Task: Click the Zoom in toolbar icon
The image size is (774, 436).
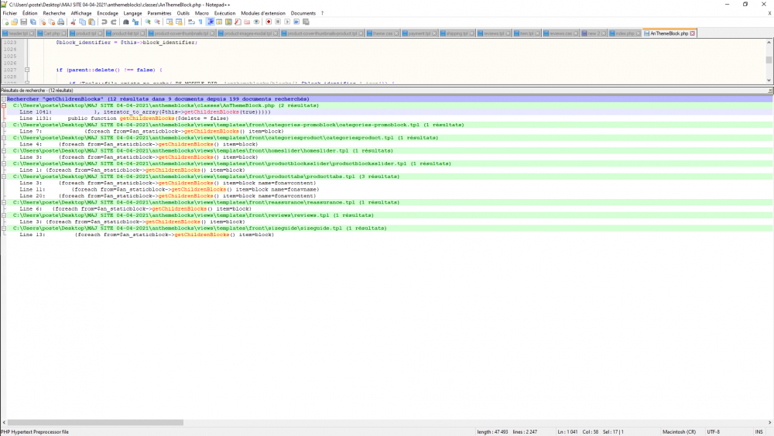Action: pyautogui.click(x=148, y=22)
